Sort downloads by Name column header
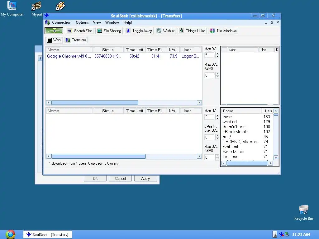The width and height of the screenshot is (319, 239). (x=69, y=50)
